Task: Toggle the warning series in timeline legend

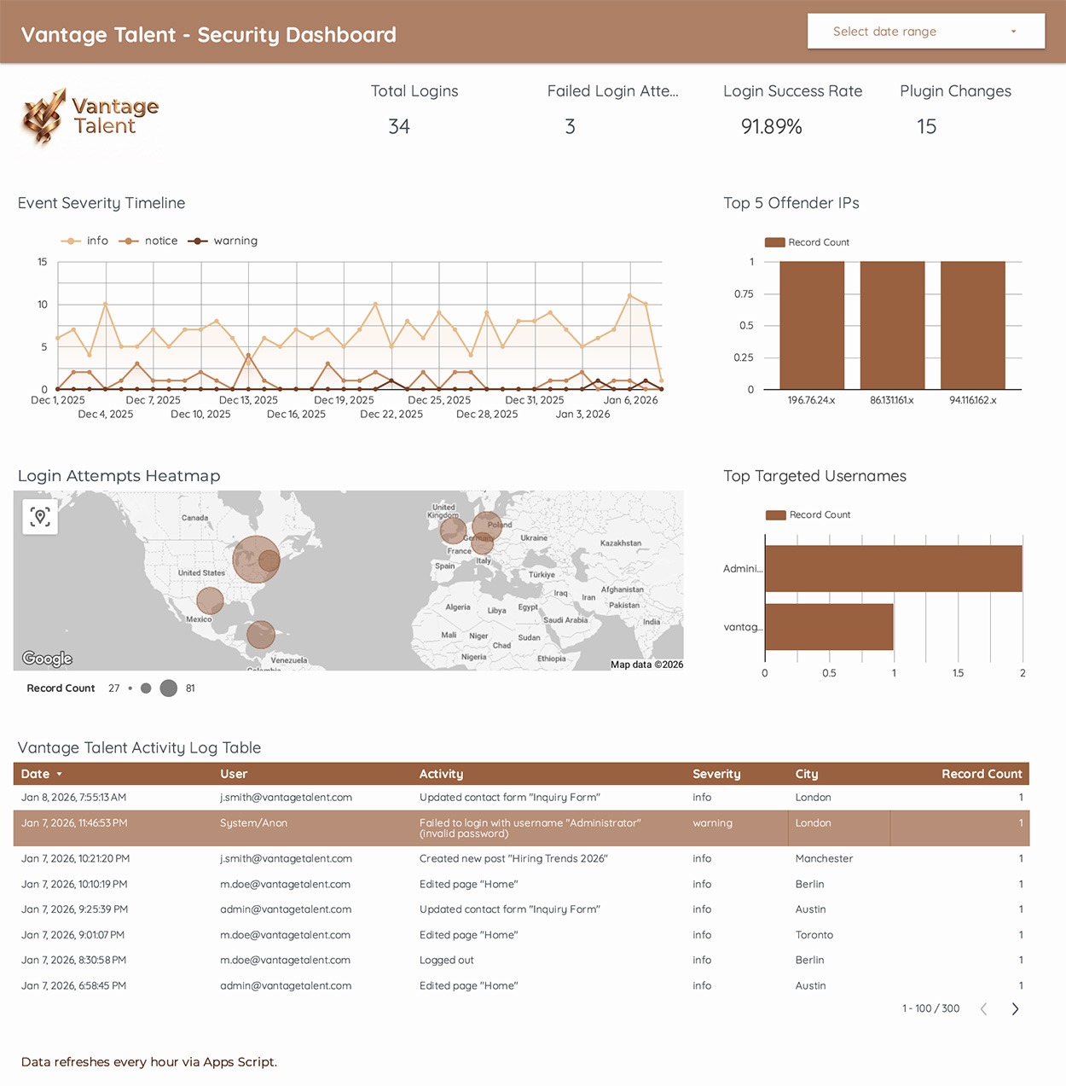Action: tap(223, 241)
